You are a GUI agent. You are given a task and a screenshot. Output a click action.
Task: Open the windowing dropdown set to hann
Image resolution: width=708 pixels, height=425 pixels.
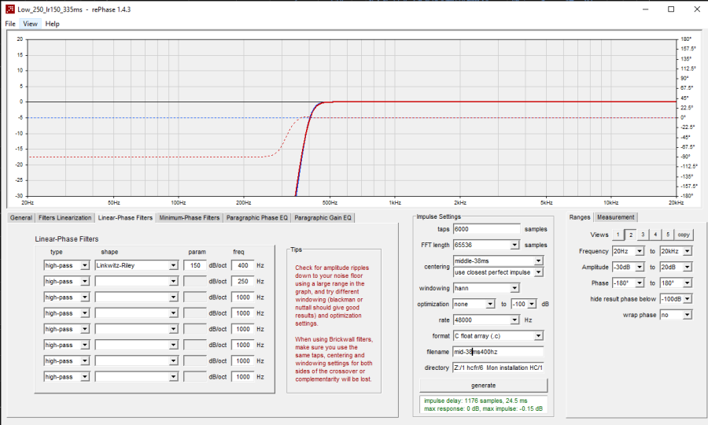(486, 288)
